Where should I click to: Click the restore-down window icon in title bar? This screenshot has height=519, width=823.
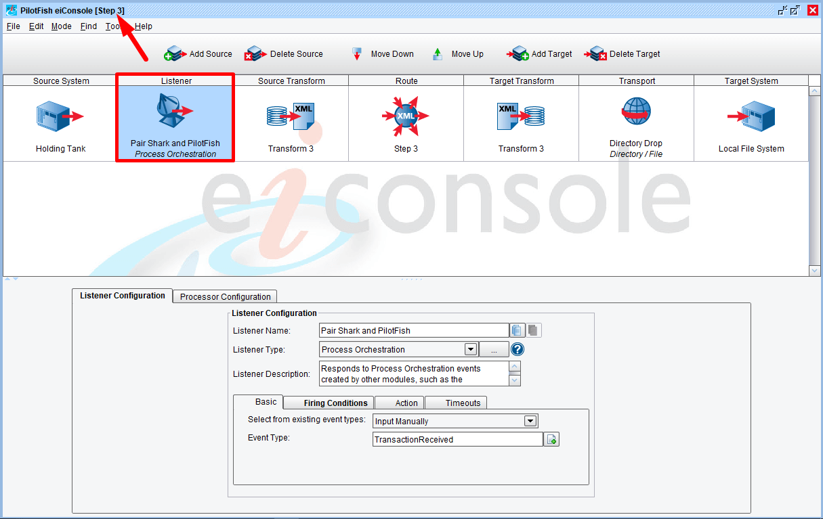coord(783,10)
